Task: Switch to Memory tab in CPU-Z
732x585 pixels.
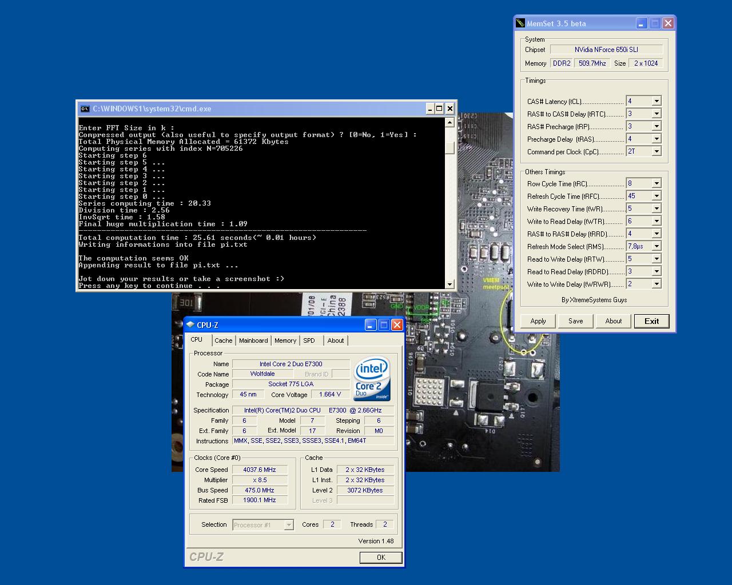Action: (285, 340)
